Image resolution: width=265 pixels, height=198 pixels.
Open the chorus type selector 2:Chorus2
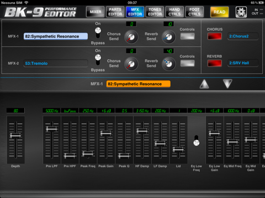[243, 36]
